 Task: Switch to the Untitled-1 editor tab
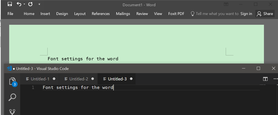coord(40,79)
